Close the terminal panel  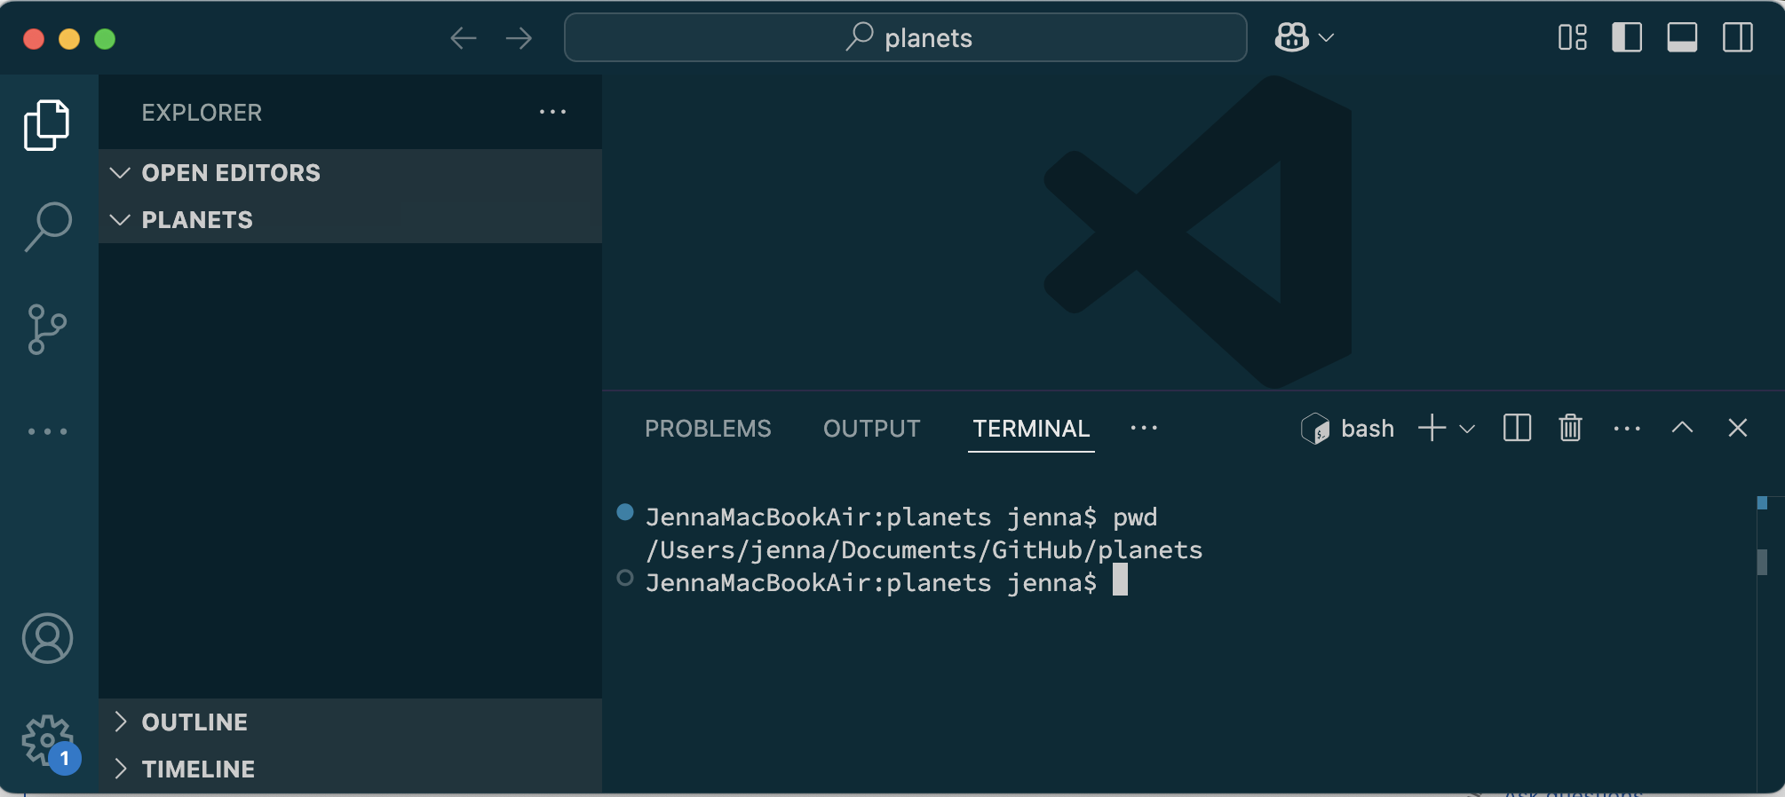click(1738, 428)
